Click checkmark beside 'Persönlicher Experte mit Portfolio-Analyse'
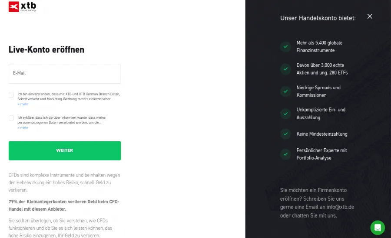 click(x=285, y=154)
